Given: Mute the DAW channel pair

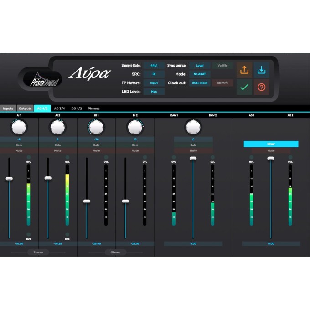Looking at the screenshot, I should [x=193, y=150].
